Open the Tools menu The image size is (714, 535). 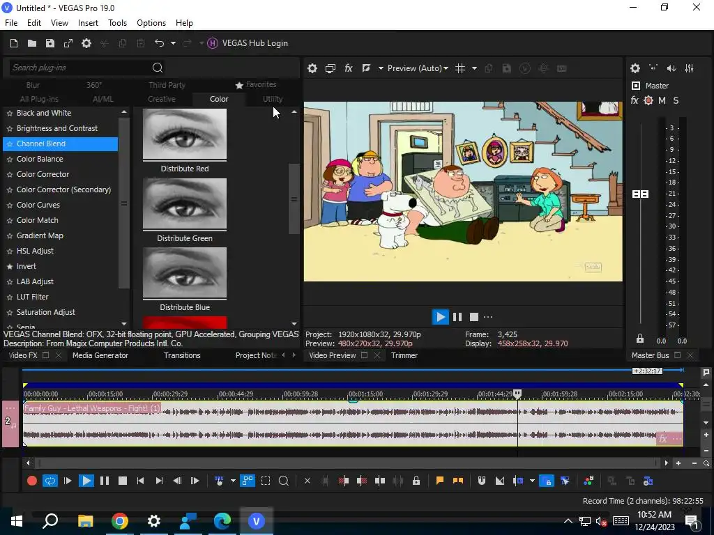pos(117,23)
